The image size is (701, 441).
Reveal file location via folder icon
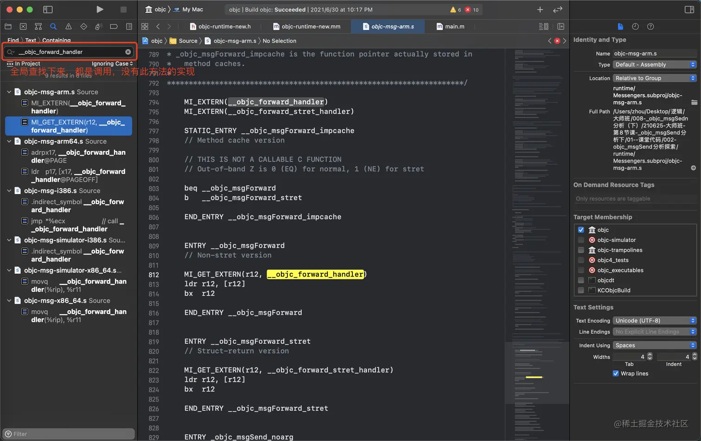pyautogui.click(x=694, y=102)
